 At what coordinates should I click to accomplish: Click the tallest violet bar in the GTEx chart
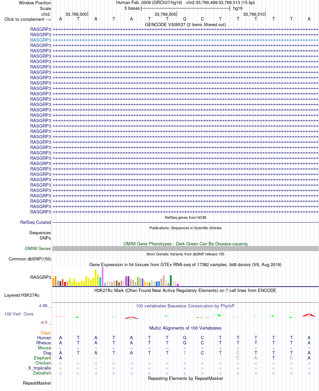102,277
